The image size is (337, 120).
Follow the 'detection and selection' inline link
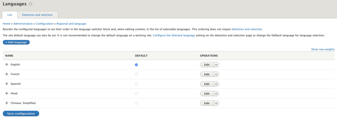click(x=247, y=29)
